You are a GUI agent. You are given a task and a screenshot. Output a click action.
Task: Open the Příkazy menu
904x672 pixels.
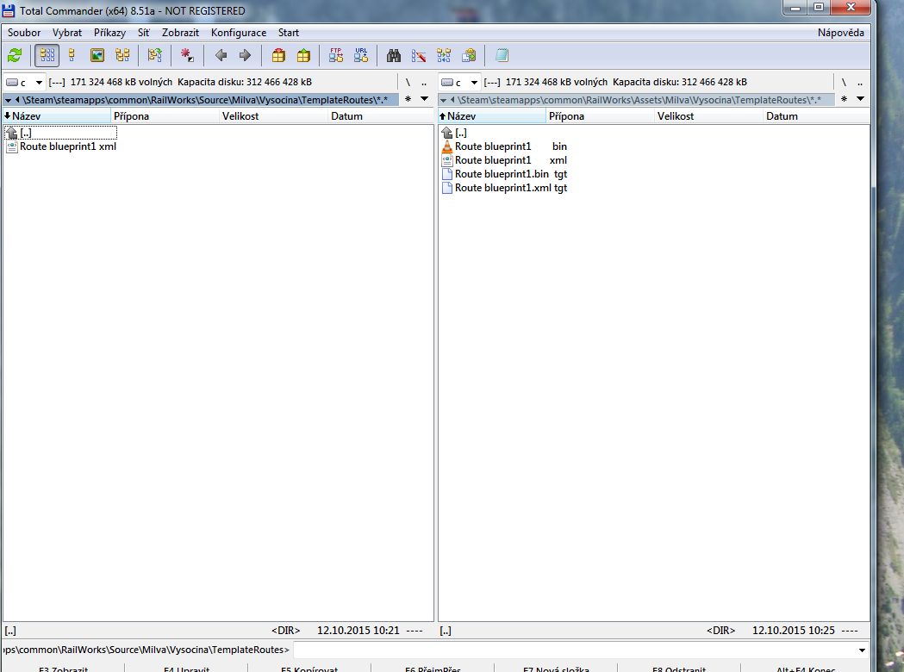click(x=109, y=33)
